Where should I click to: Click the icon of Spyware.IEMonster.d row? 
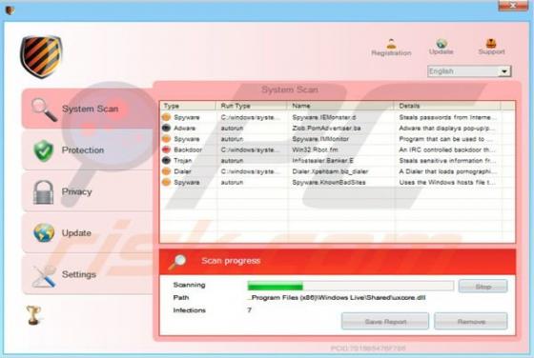[166, 117]
